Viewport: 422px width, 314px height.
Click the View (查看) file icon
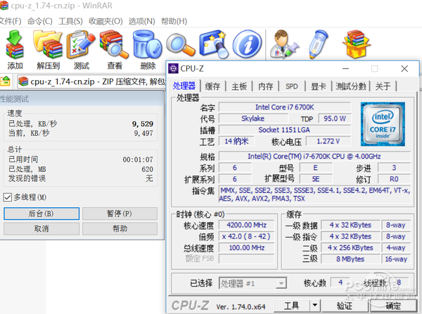click(x=114, y=44)
